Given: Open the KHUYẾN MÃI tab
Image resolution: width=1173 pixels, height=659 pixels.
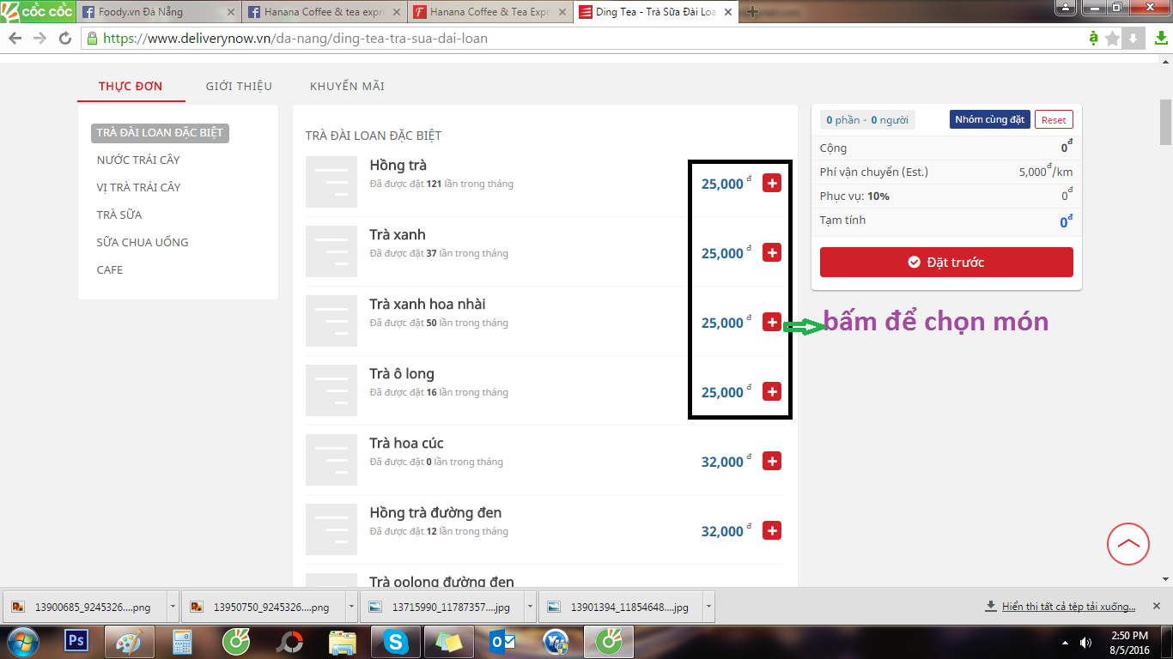Looking at the screenshot, I should click(347, 86).
